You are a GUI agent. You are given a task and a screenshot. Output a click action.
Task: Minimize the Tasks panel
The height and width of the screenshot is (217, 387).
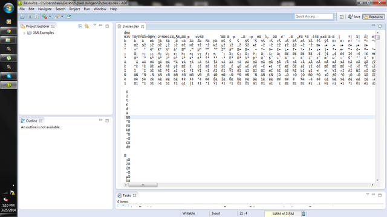click(374, 194)
